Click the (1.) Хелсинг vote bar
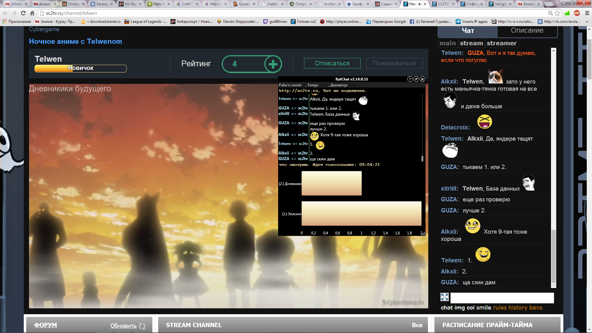Image resolution: width=592 pixels, height=333 pixels. (361, 214)
